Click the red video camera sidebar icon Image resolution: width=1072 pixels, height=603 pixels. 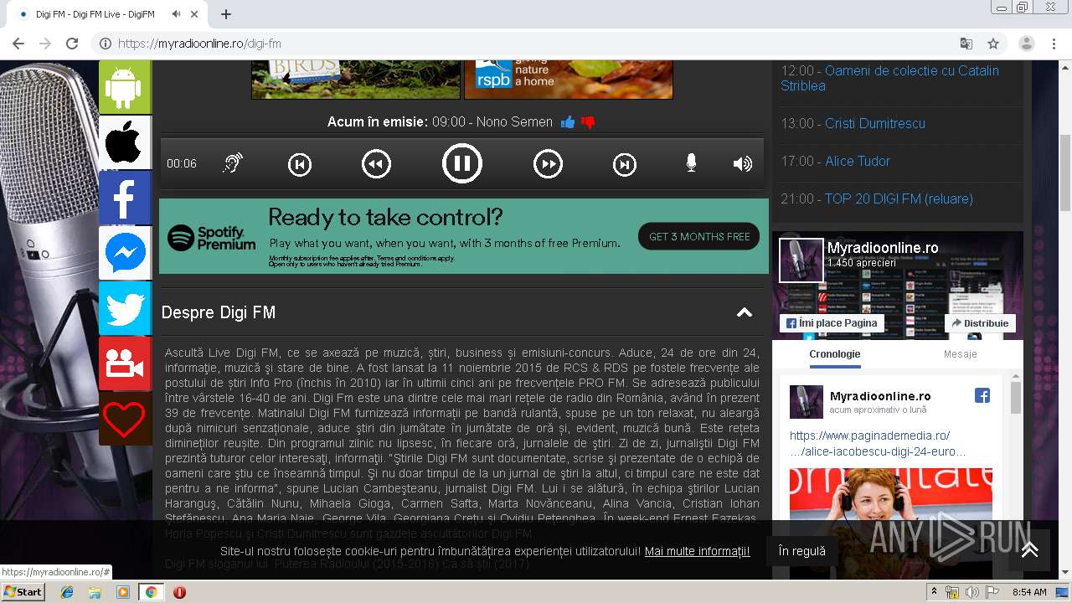coord(125,363)
